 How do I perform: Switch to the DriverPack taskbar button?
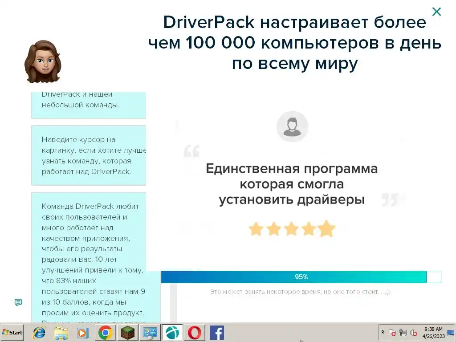(x=172, y=333)
